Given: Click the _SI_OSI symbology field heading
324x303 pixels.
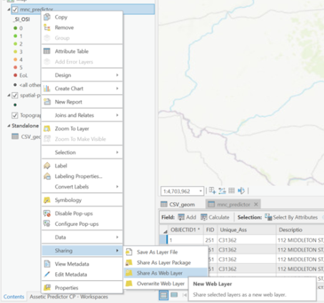Looking at the screenshot, I should pos(21,19).
